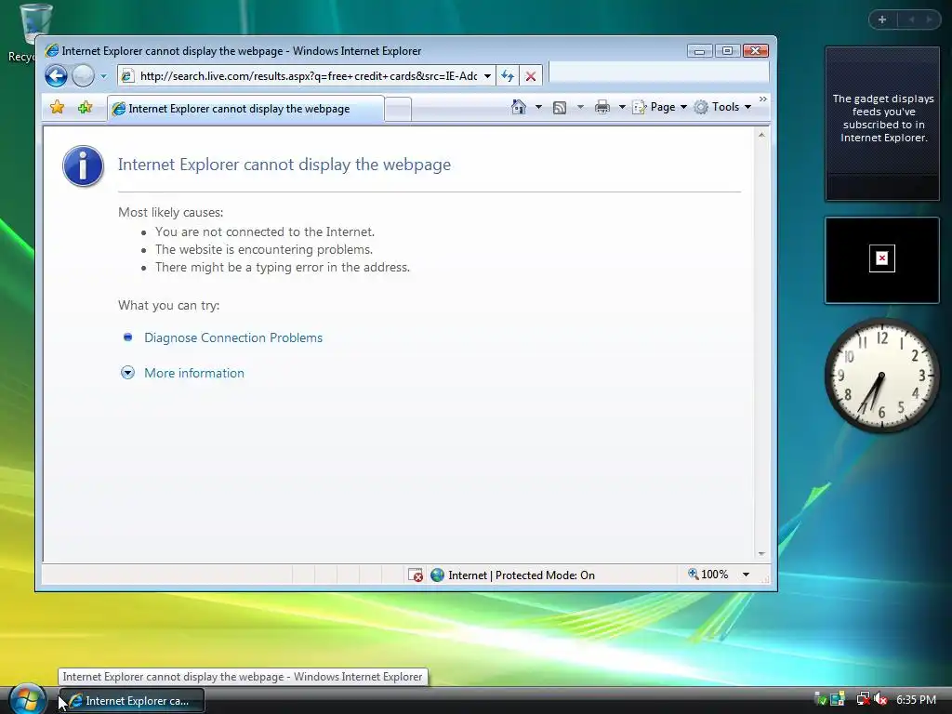The height and width of the screenshot is (714, 952).
Task: Open the Page menu
Action: point(660,107)
